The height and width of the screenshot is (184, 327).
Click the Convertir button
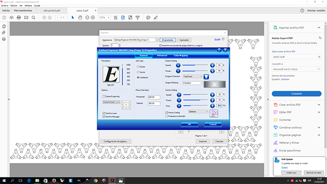[297, 94]
